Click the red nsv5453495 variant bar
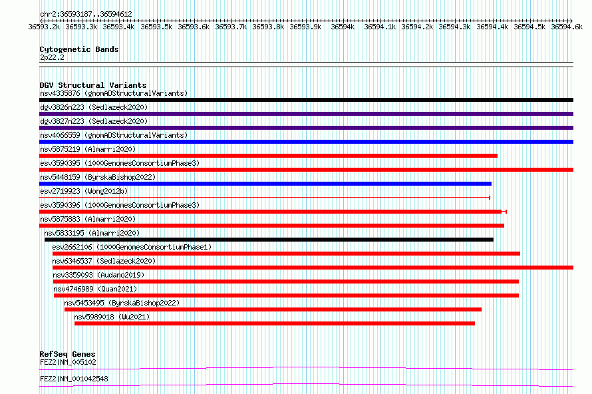Viewport: 592px width, 394px height. 273,309
